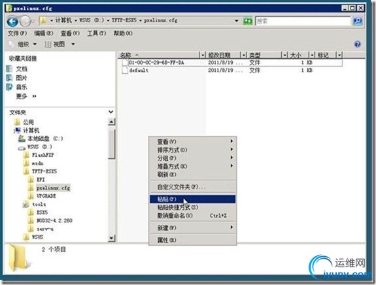
Task: Open the 工具(T) menu
Action: [96, 33]
